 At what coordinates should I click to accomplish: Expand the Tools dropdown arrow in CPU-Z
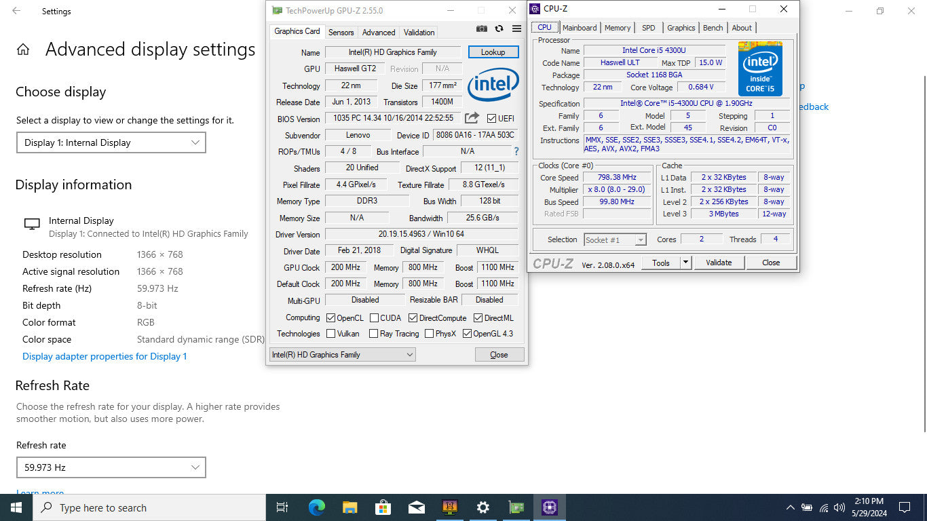pos(685,263)
